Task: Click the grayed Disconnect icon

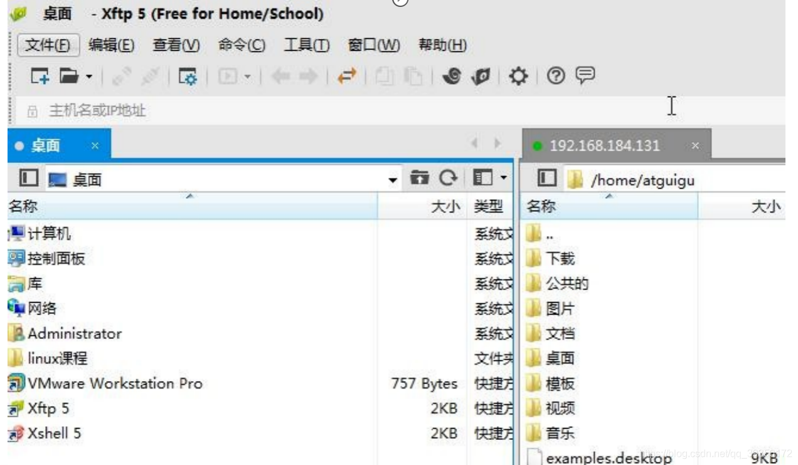Action: pos(149,76)
